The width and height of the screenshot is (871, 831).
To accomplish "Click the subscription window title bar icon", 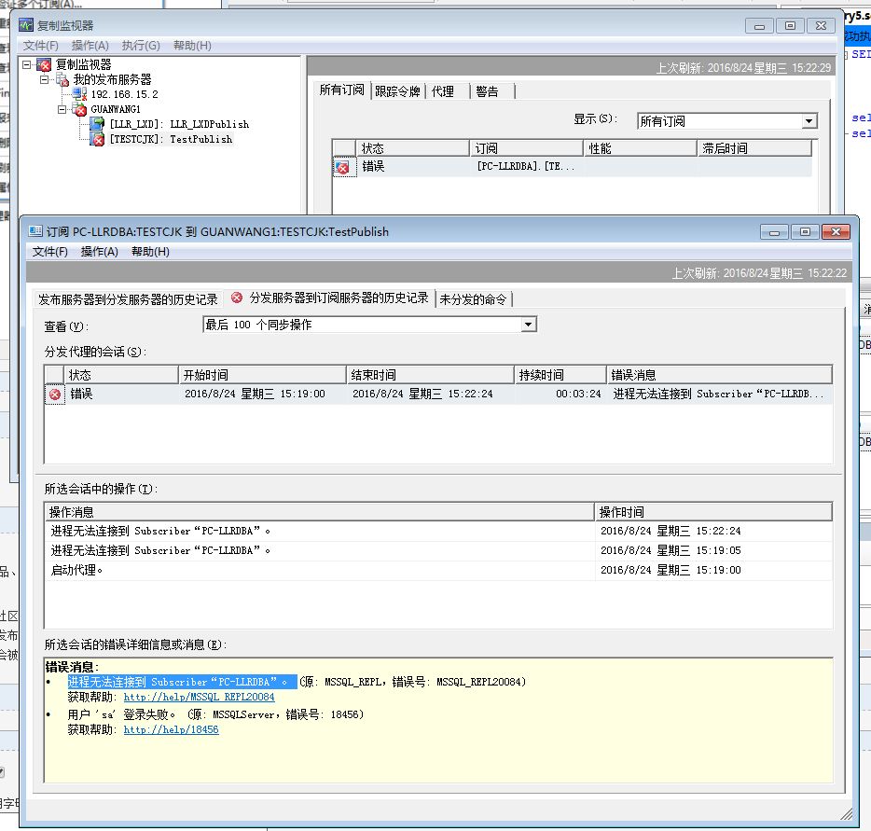I will tap(35, 231).
